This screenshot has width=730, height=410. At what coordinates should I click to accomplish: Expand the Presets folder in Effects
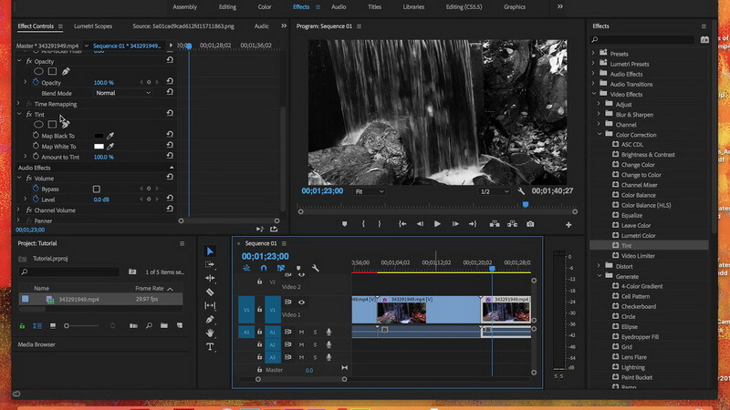[x=594, y=54]
